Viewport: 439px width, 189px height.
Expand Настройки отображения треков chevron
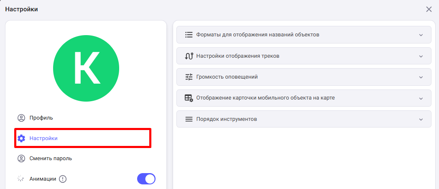[421, 56]
